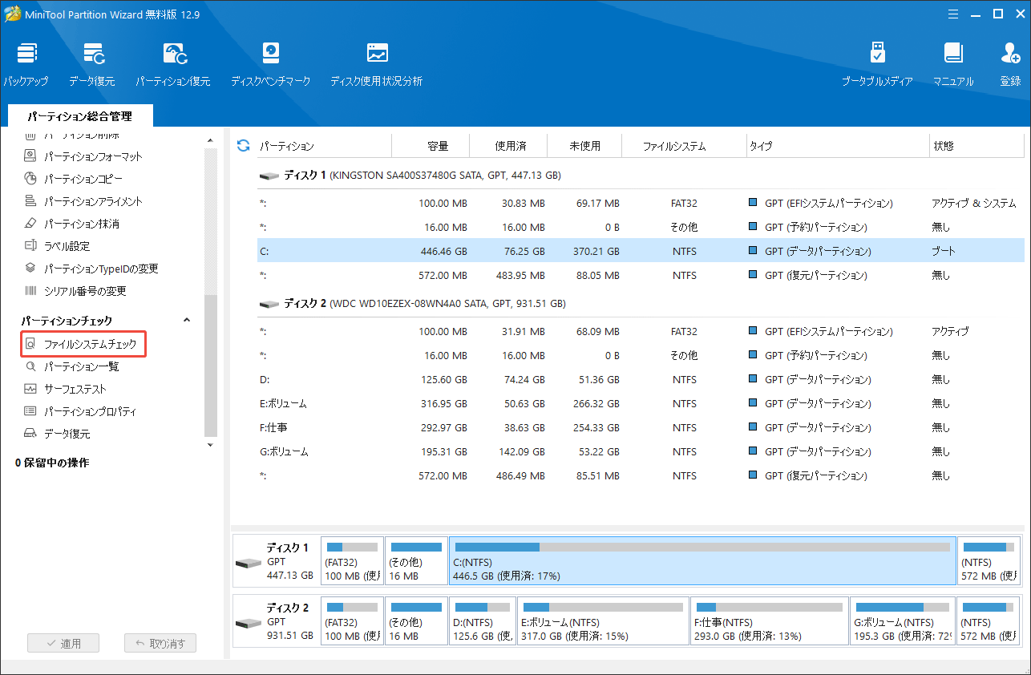Select the パーティション総合管理 tab
This screenshot has width=1031, height=675.
click(x=79, y=116)
